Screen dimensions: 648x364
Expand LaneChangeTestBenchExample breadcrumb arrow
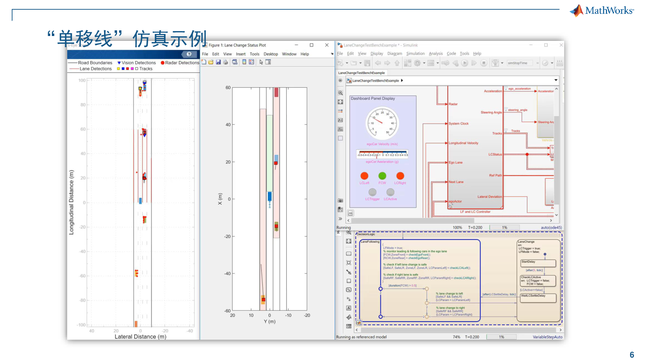coord(402,80)
